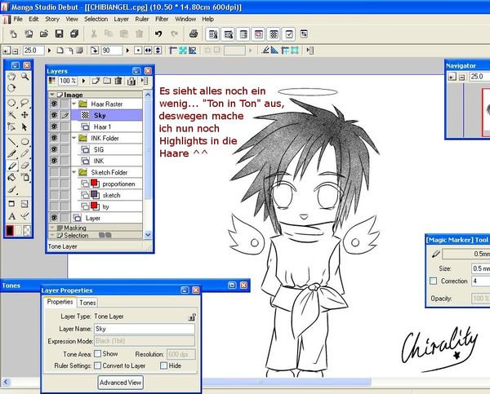
Task: Select the proportionen layer
Action: pyautogui.click(x=106, y=184)
